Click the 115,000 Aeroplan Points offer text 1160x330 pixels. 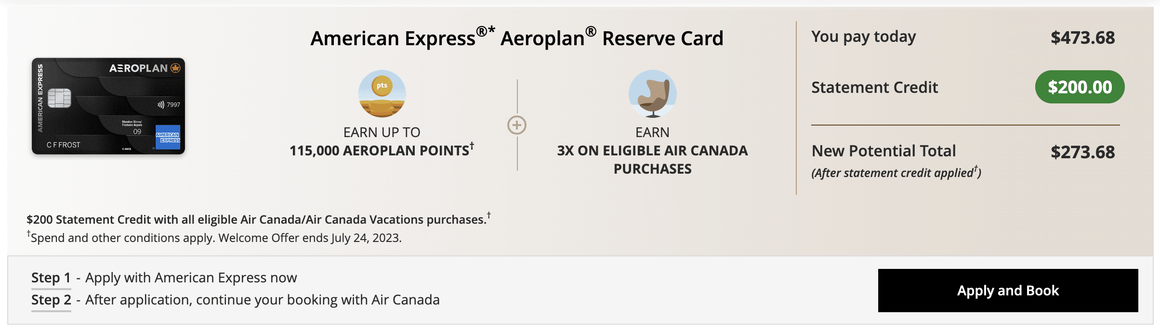(382, 151)
